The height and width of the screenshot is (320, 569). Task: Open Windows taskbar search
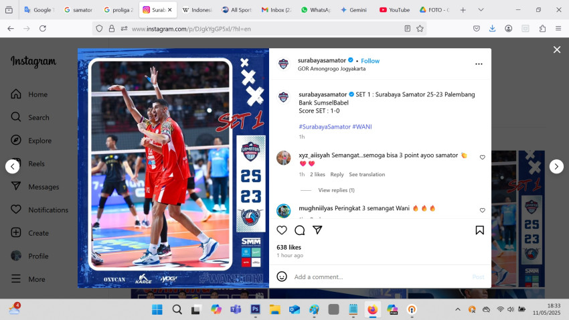click(x=177, y=309)
